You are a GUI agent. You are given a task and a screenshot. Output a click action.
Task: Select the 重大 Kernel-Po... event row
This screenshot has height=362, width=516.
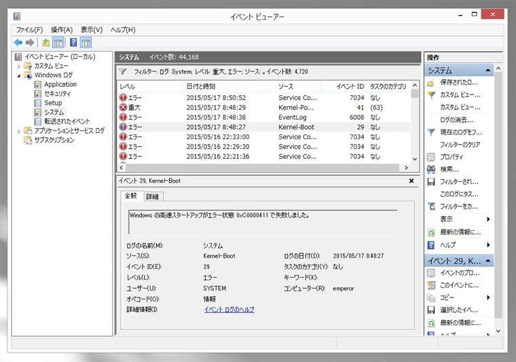[x=264, y=107]
